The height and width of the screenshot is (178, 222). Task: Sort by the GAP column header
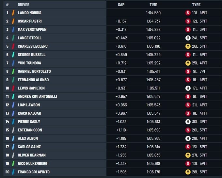pyautogui.click(x=121, y=5)
